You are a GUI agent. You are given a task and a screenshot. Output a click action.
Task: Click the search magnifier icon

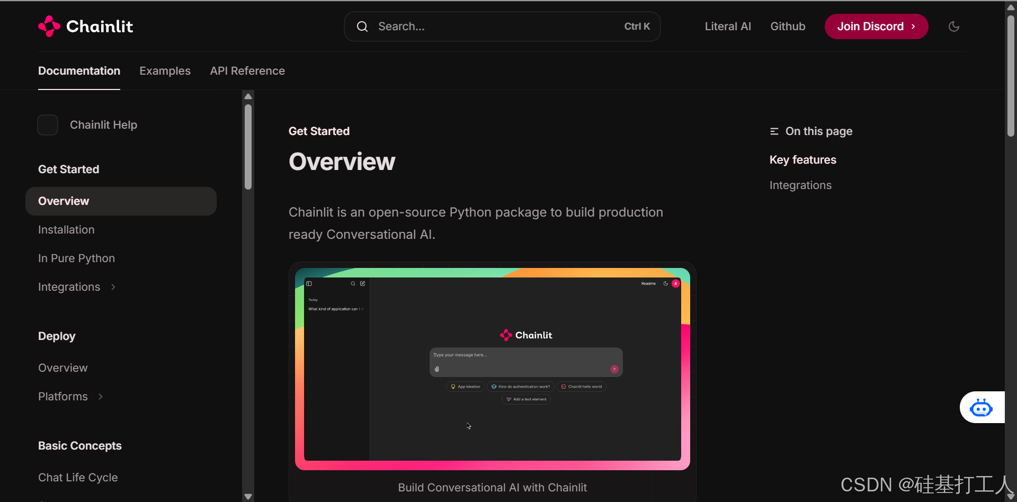pos(362,26)
